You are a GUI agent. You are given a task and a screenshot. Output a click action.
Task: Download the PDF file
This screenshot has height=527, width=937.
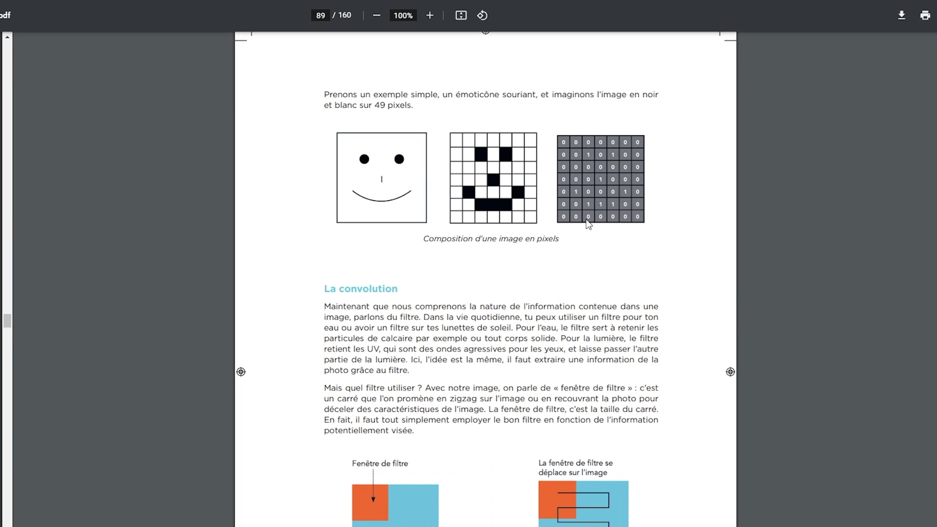coord(901,15)
